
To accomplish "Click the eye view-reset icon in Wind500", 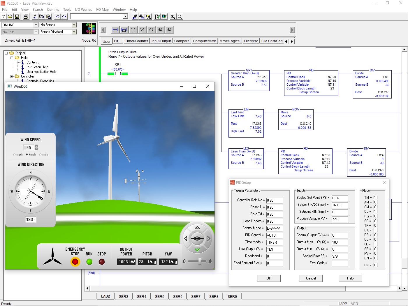I will point(197,239).
